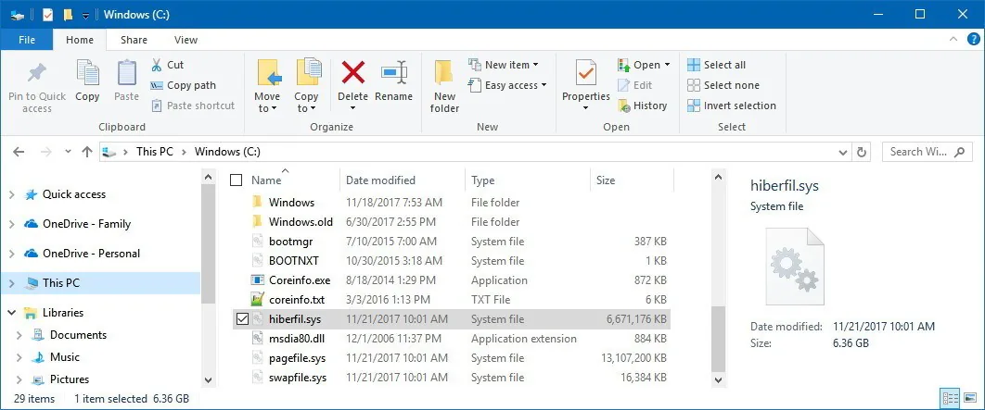The image size is (985, 410).
Task: Refresh the current folder view
Action: pos(862,152)
